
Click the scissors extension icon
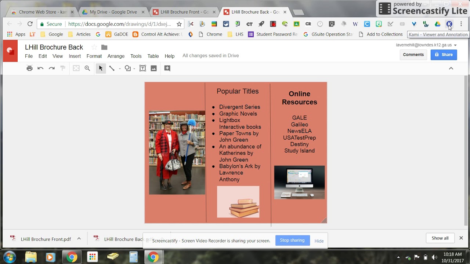tap(191, 24)
